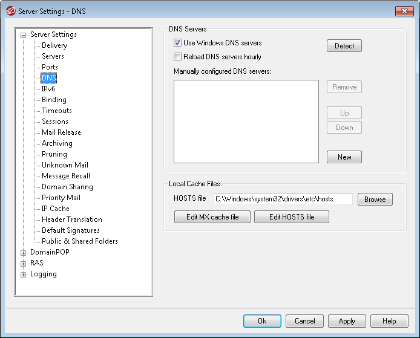Screen dimensions: 420x338
Task: Toggle Reload DNS servers hourly checkbox
Action: [178, 57]
